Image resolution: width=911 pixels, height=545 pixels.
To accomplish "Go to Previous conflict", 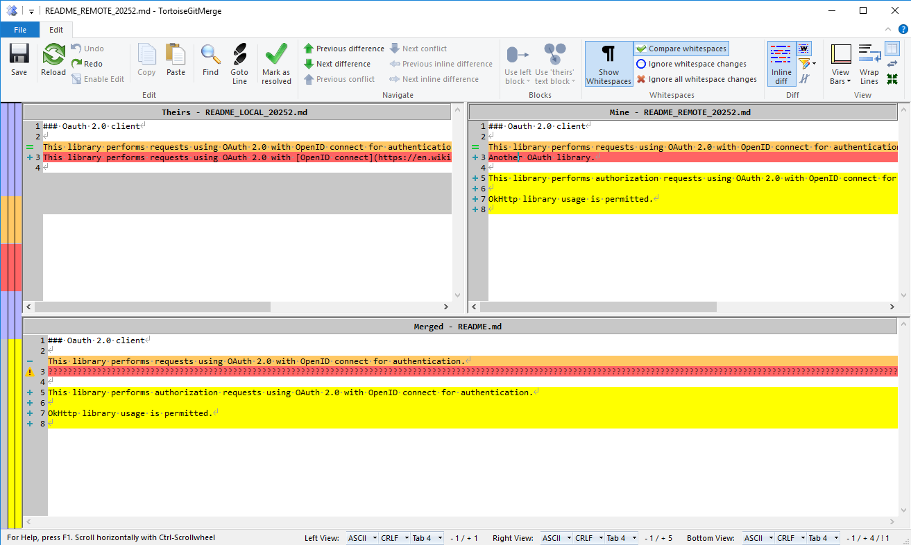I will (339, 79).
